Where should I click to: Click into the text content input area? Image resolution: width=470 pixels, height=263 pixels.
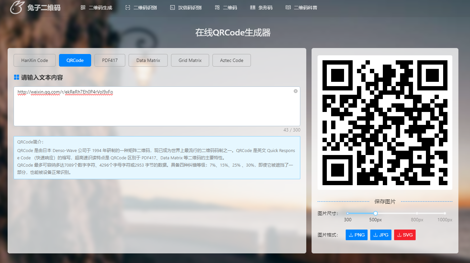click(157, 106)
